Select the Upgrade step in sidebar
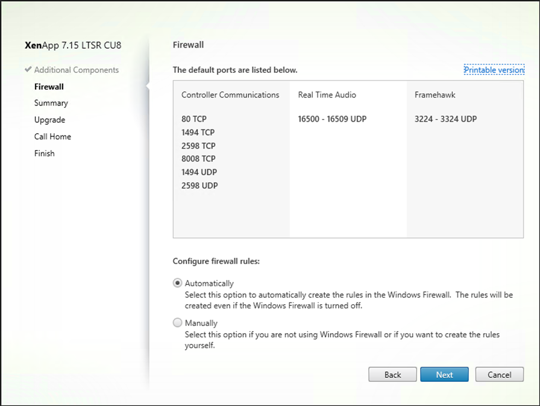 pyautogui.click(x=49, y=120)
